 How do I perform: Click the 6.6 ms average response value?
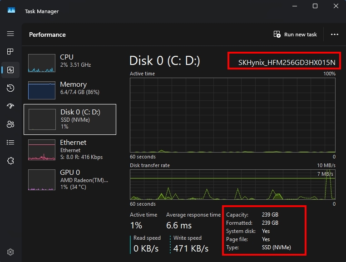tap(179, 226)
